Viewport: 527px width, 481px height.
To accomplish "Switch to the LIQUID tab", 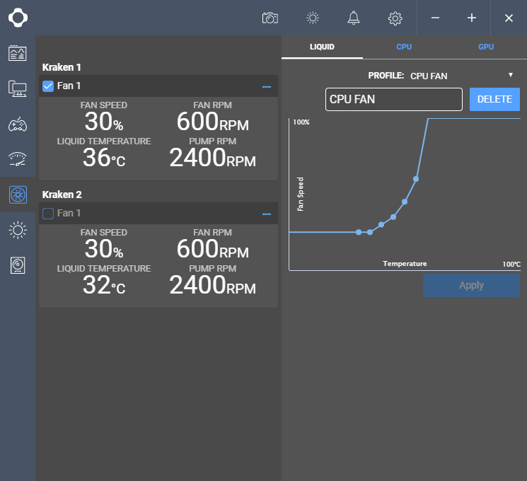I will pos(322,47).
